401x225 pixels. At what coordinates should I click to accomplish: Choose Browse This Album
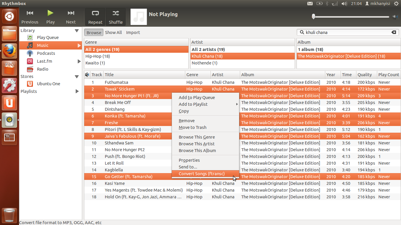pyautogui.click(x=205, y=151)
